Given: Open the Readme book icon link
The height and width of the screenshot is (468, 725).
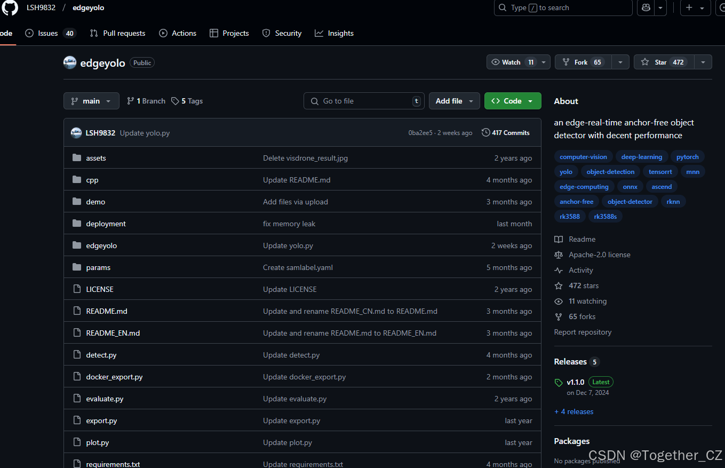Looking at the screenshot, I should tap(559, 239).
